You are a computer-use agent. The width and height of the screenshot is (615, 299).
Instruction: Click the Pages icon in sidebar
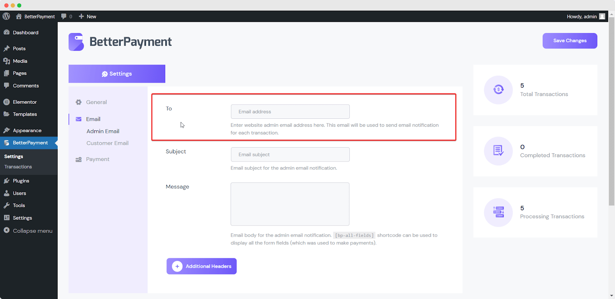(7, 73)
